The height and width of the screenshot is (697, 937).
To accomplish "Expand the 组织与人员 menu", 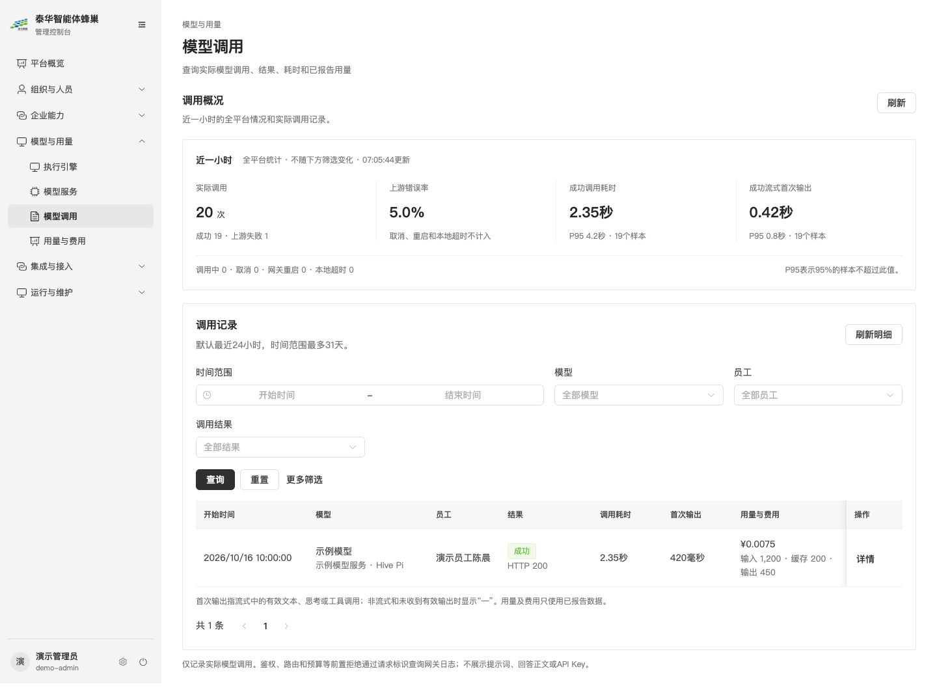I will click(81, 89).
